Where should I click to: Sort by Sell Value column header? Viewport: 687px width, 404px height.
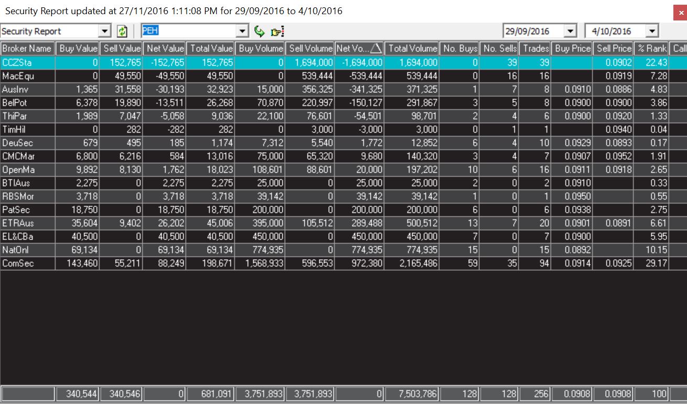point(121,48)
